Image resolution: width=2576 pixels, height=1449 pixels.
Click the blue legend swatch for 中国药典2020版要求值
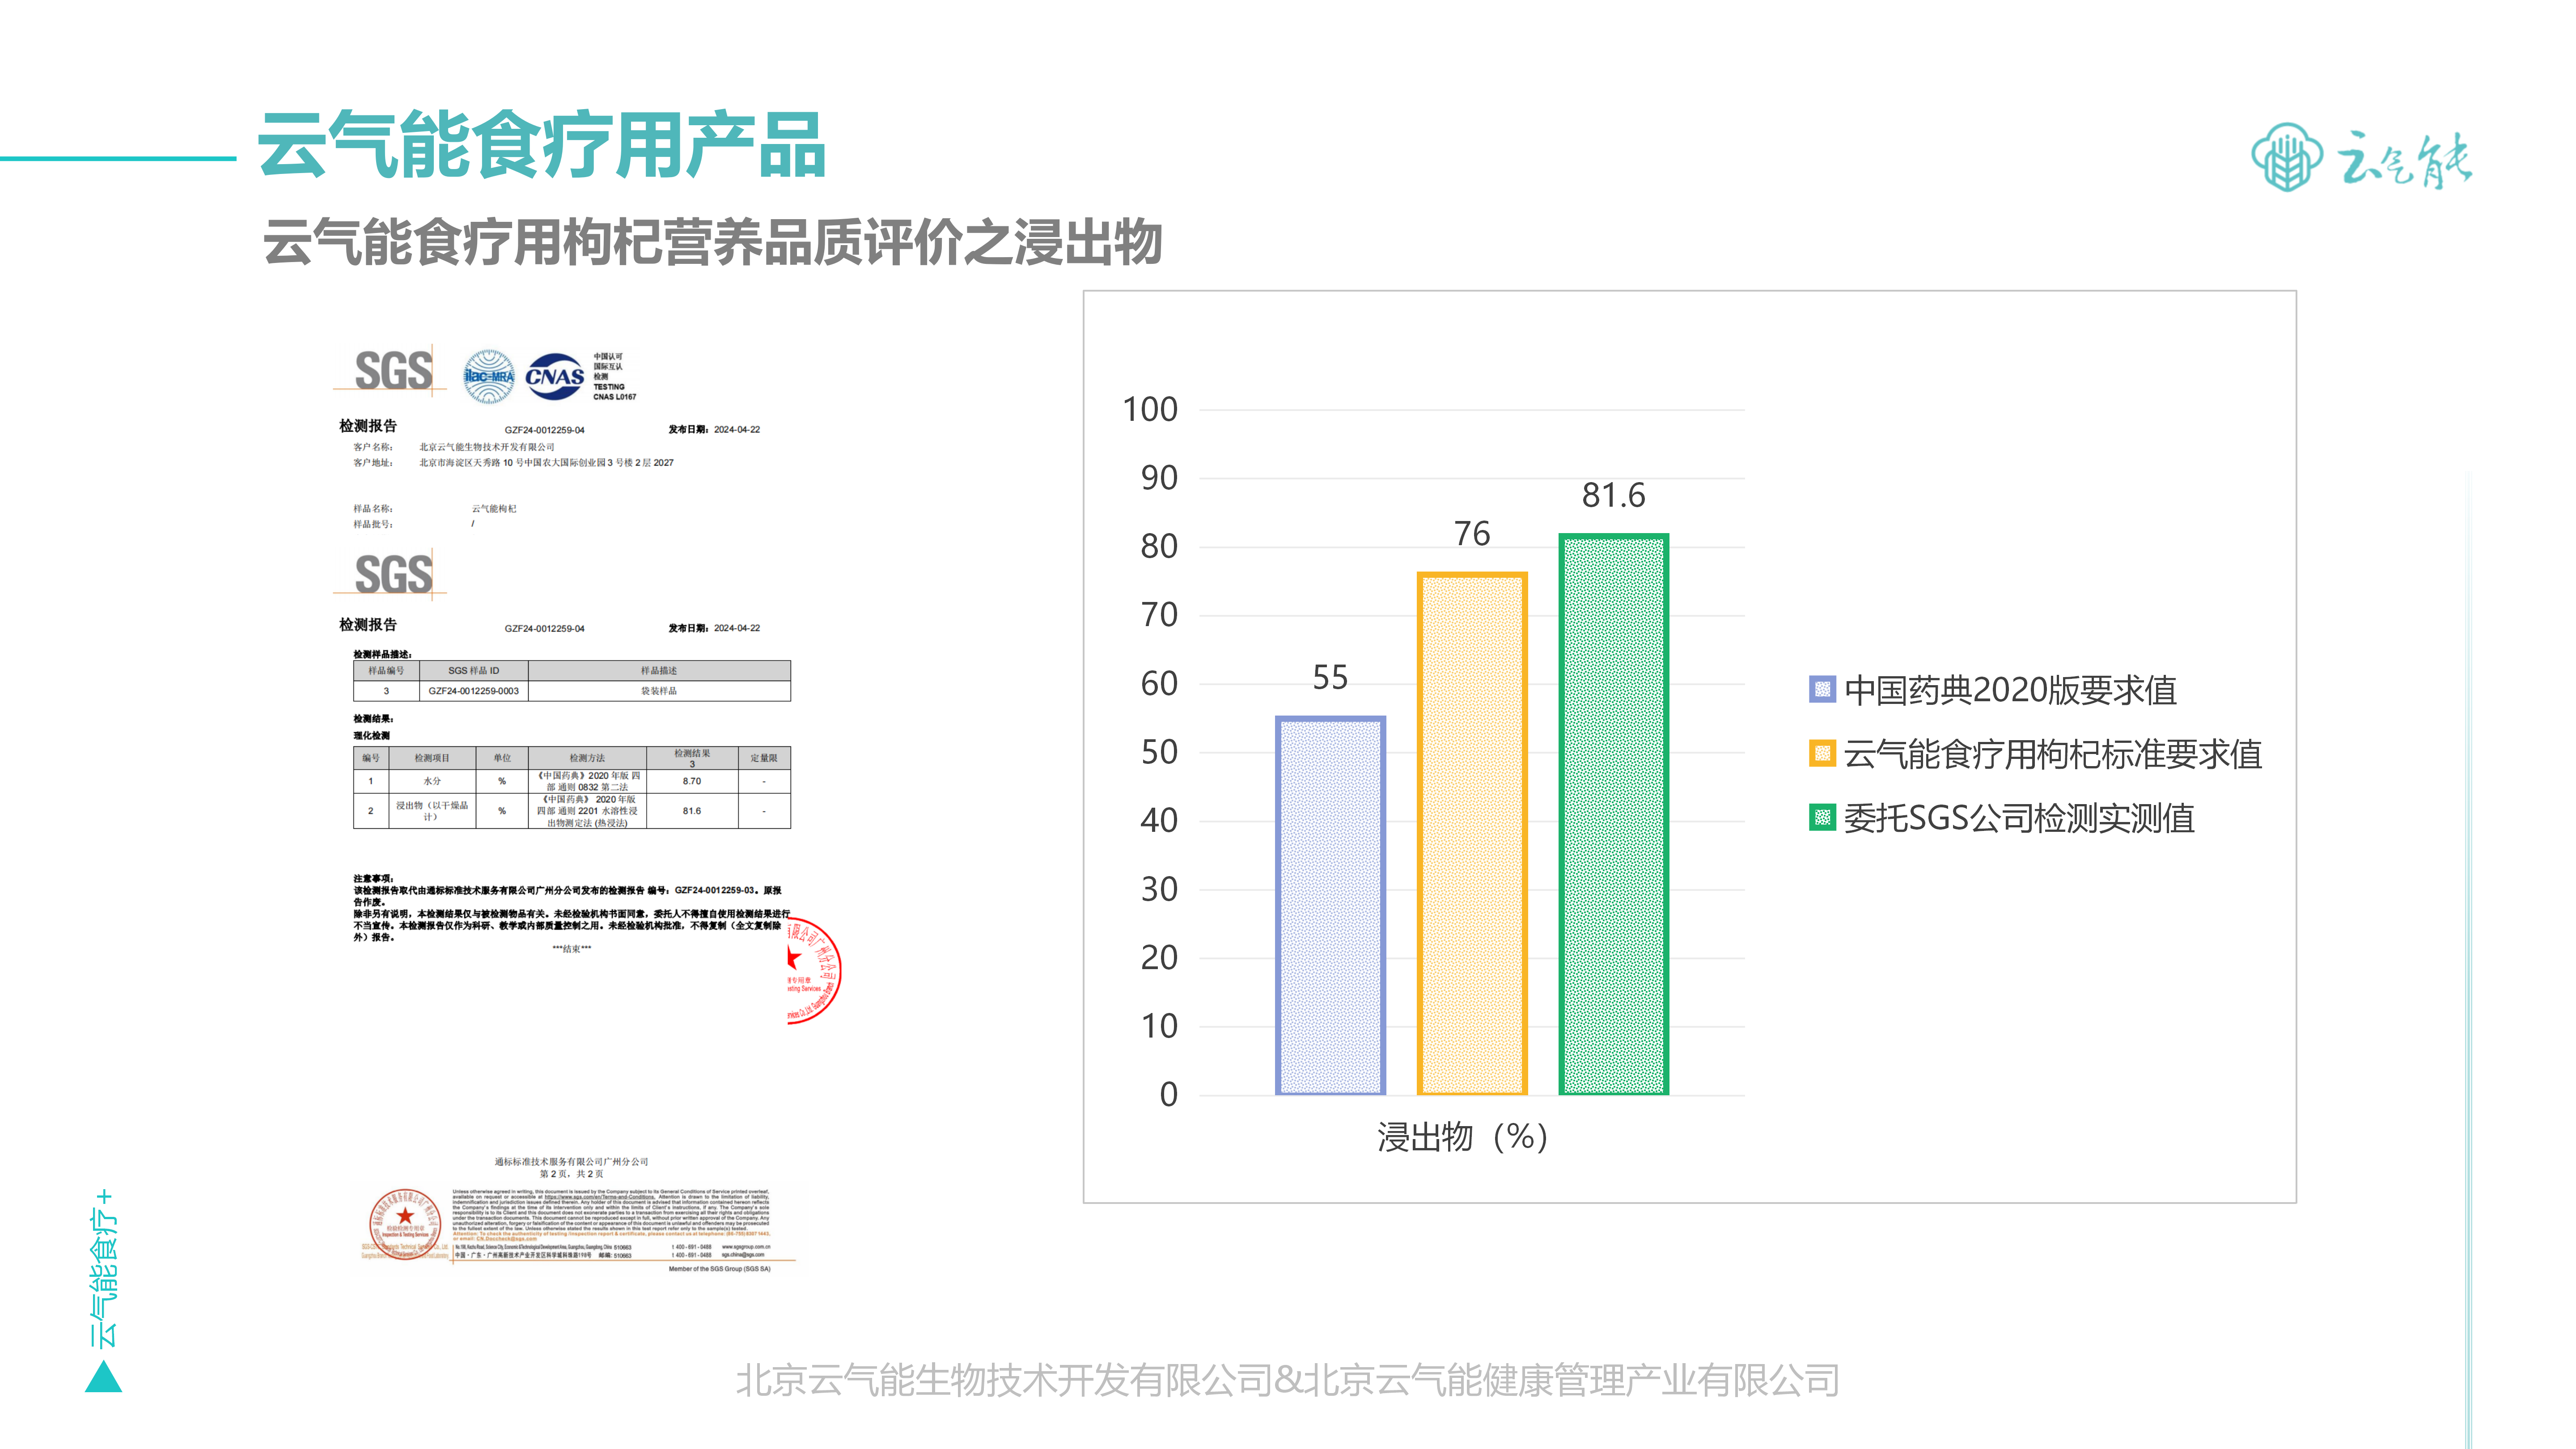[1822, 689]
